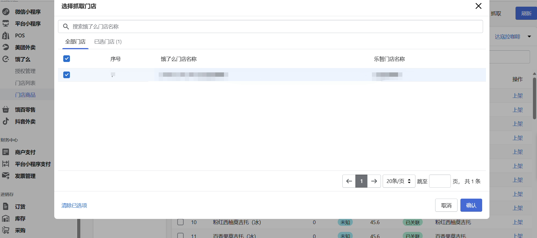Click the 采购 sidebar icon
This screenshot has width=537, height=238.
[x=6, y=230]
